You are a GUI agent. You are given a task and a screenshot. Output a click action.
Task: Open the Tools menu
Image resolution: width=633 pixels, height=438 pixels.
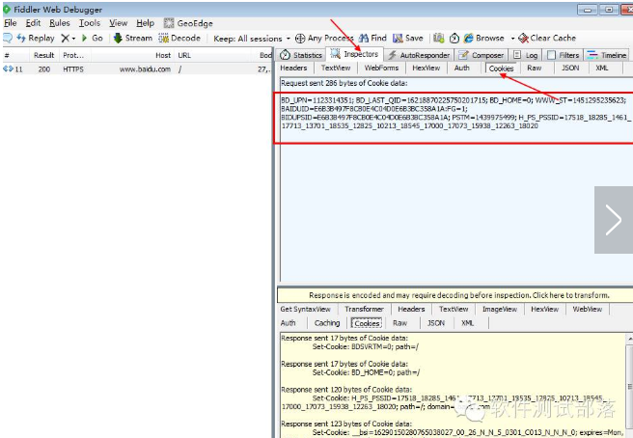[x=90, y=23]
